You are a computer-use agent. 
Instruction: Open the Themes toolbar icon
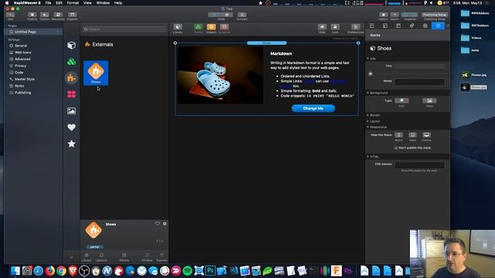pos(45,15)
